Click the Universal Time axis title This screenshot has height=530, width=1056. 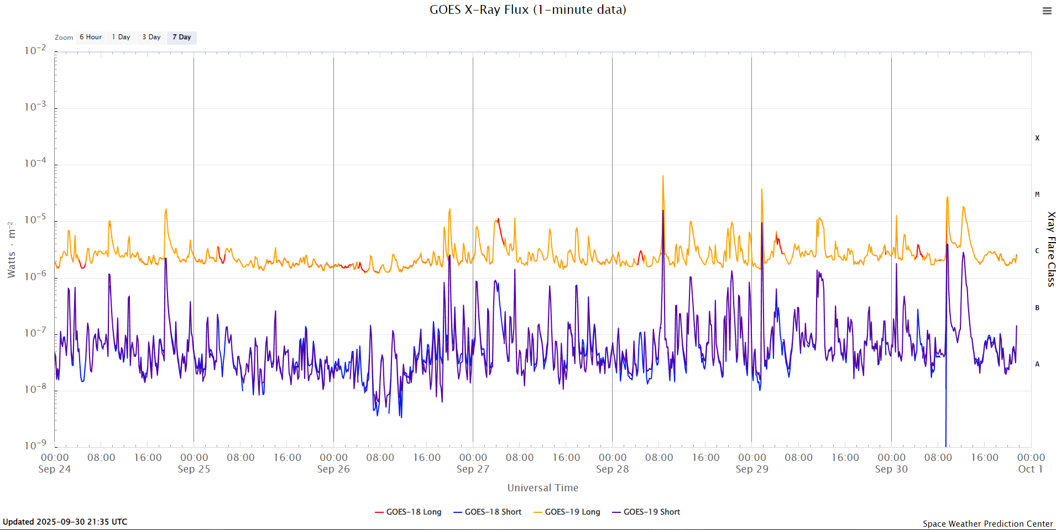coord(542,488)
